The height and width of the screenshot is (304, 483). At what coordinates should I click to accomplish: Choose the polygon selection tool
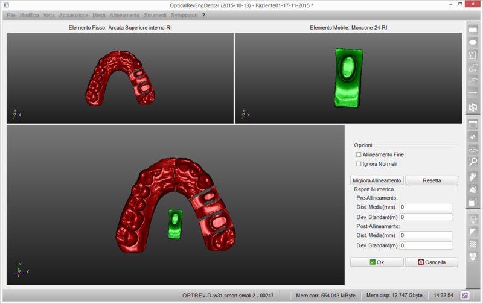pos(473,55)
